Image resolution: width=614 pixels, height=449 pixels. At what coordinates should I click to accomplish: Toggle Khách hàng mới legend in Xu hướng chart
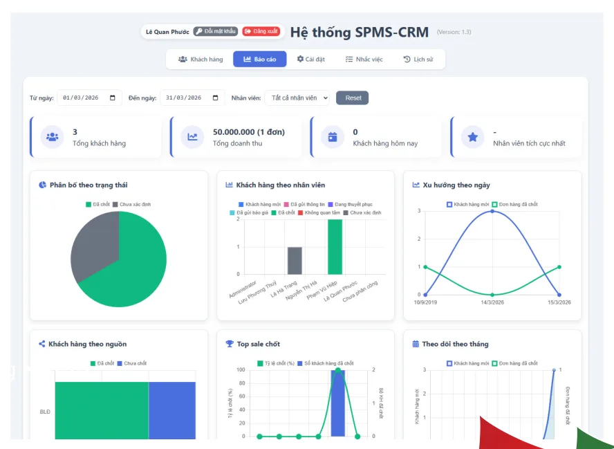click(468, 205)
